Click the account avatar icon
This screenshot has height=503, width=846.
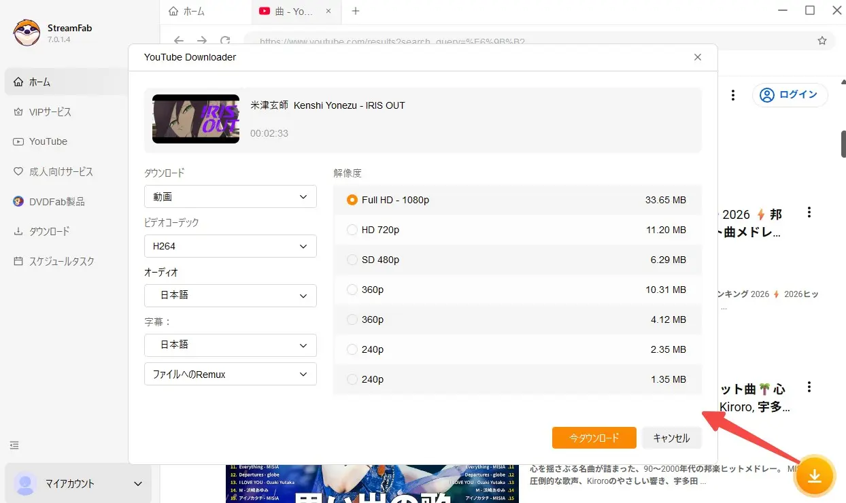25,483
